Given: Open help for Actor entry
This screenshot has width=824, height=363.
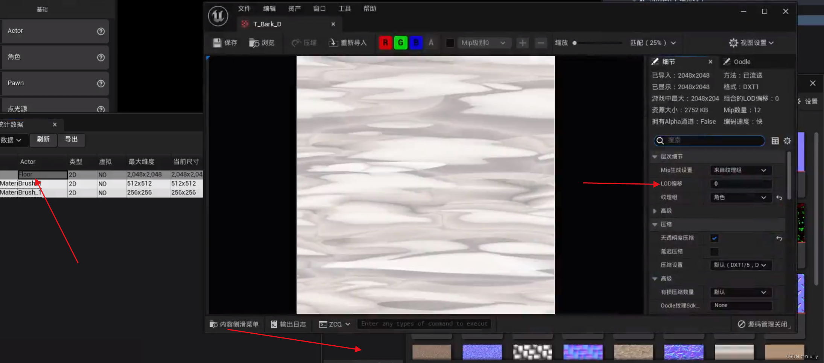Looking at the screenshot, I should [x=101, y=31].
